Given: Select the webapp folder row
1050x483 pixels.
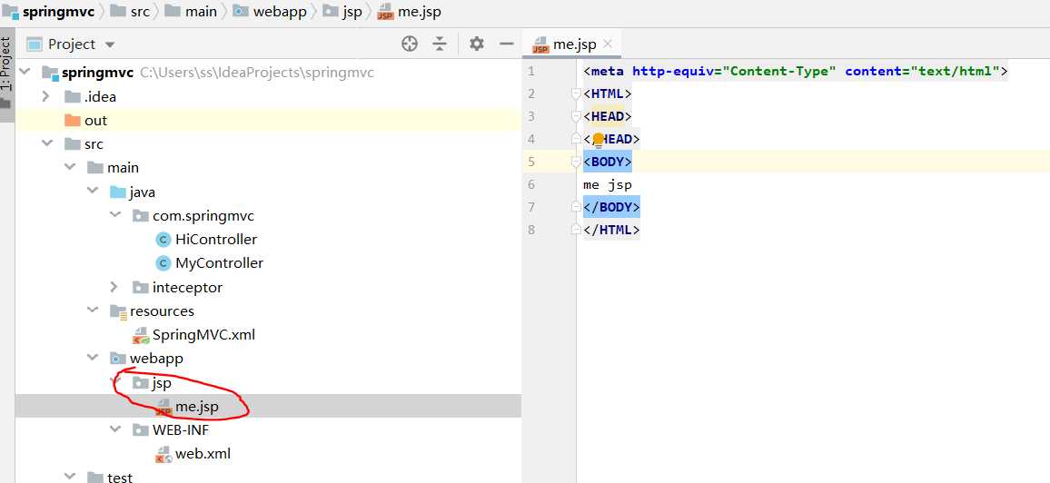Looking at the screenshot, I should pos(268,359).
